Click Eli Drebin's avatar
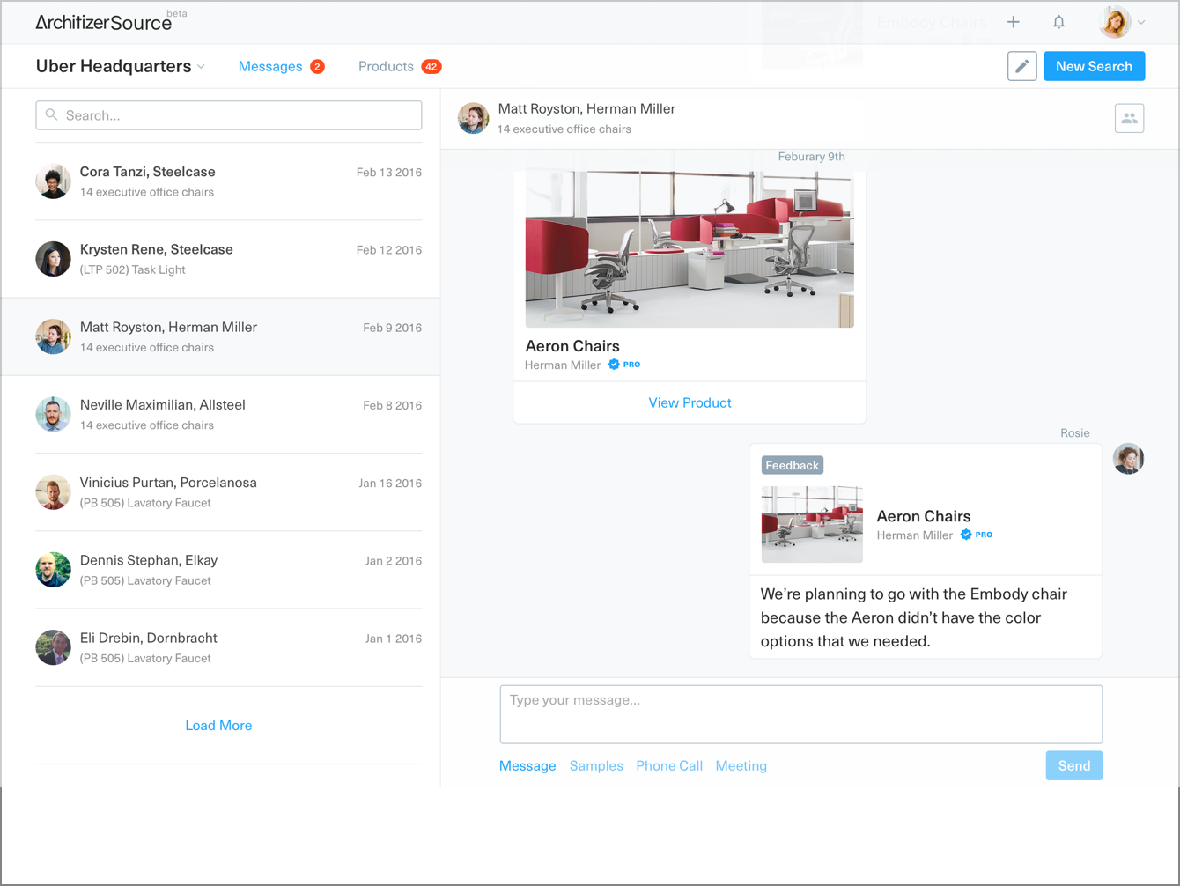Screen dimensions: 1180x886 point(53,647)
